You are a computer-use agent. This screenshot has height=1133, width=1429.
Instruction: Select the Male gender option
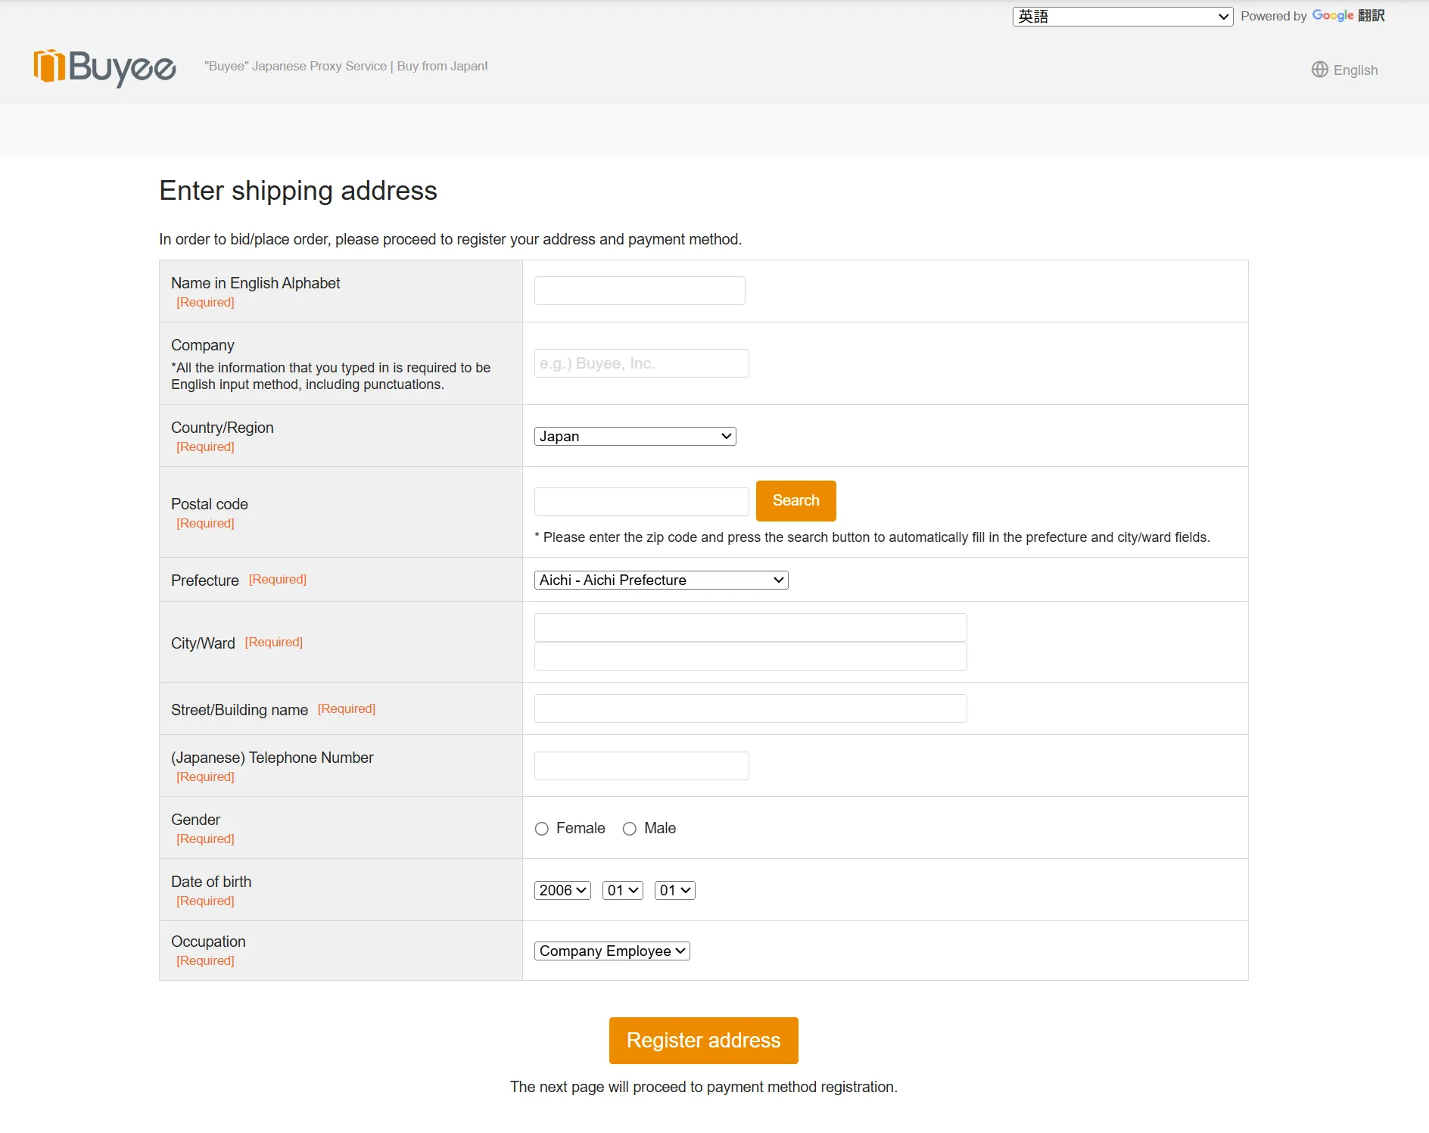[x=630, y=829]
